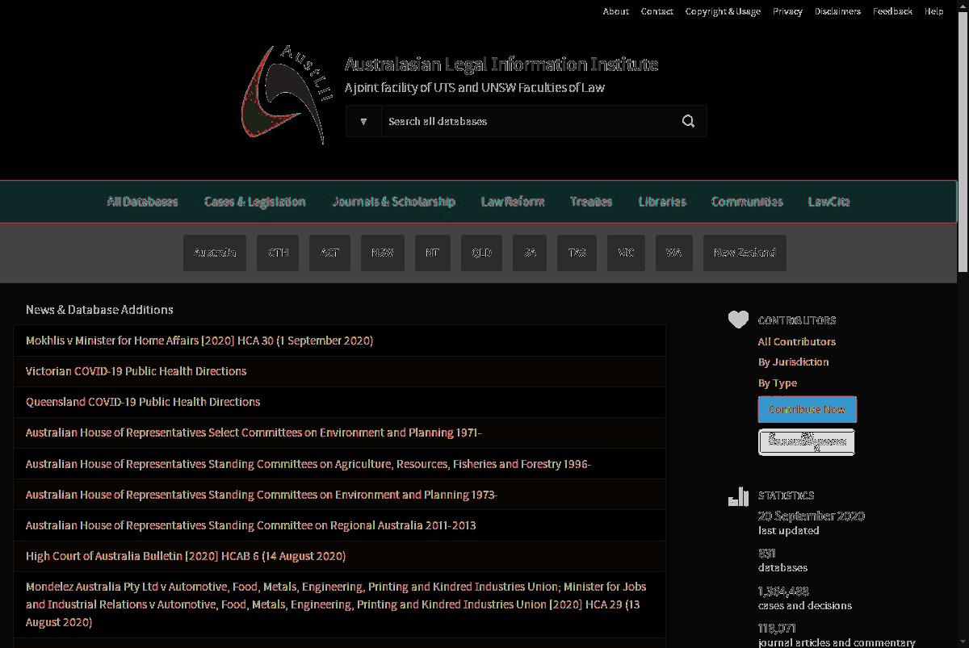This screenshot has height=648, width=969.
Task: Select the Law Reform menu item
Action: [x=513, y=202]
